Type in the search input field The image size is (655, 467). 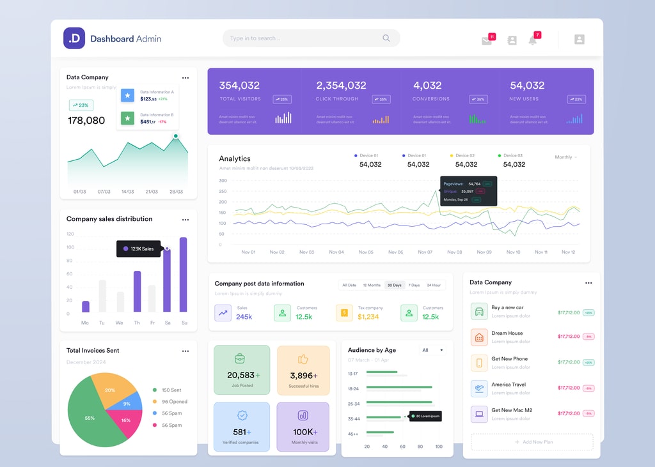(301, 38)
